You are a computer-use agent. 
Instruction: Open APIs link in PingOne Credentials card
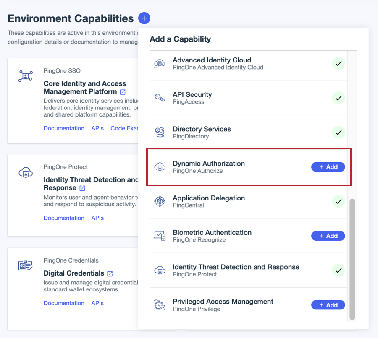coord(97,303)
